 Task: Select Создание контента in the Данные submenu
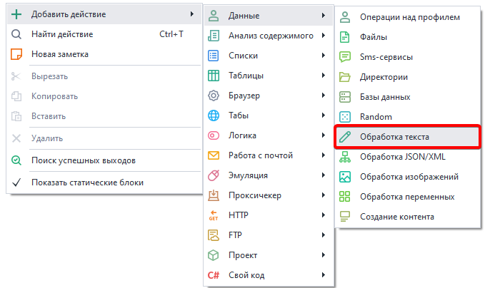(x=396, y=216)
